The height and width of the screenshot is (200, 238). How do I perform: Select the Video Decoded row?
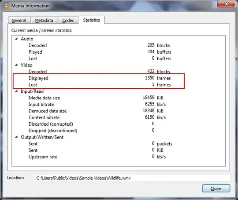[x=119, y=72]
